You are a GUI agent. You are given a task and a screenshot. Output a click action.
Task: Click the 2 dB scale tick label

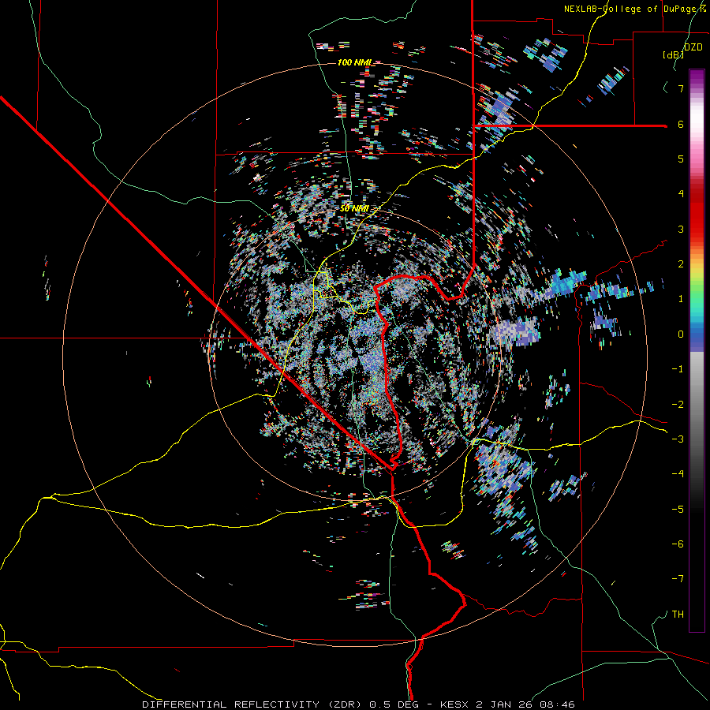681,264
